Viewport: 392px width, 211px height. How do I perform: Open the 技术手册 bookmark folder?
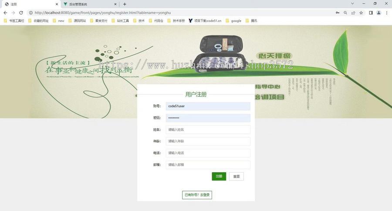tap(176, 21)
